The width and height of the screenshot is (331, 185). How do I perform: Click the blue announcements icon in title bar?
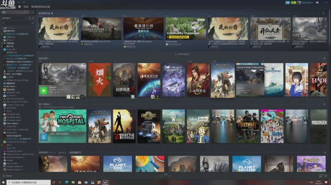coord(287,3)
